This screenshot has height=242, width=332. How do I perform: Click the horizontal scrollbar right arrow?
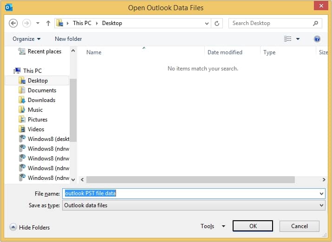(x=324, y=180)
